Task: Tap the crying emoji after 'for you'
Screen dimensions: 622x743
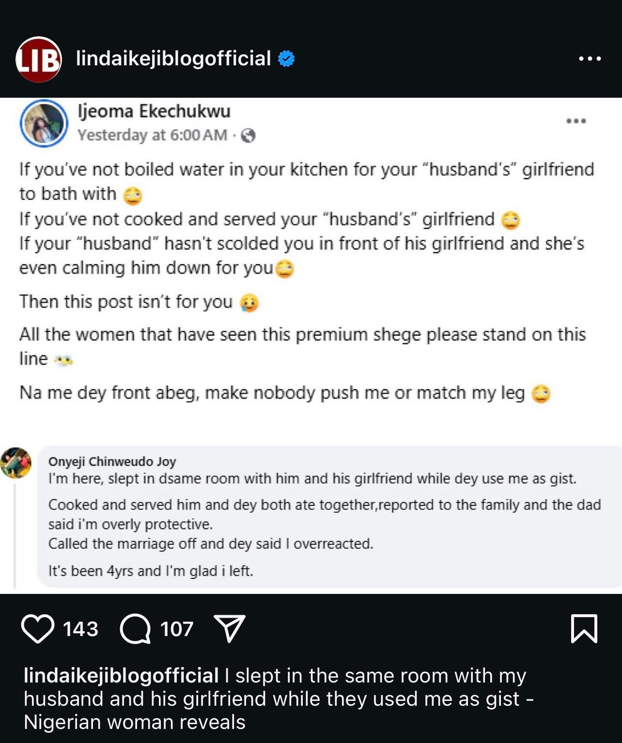Action: click(x=249, y=303)
